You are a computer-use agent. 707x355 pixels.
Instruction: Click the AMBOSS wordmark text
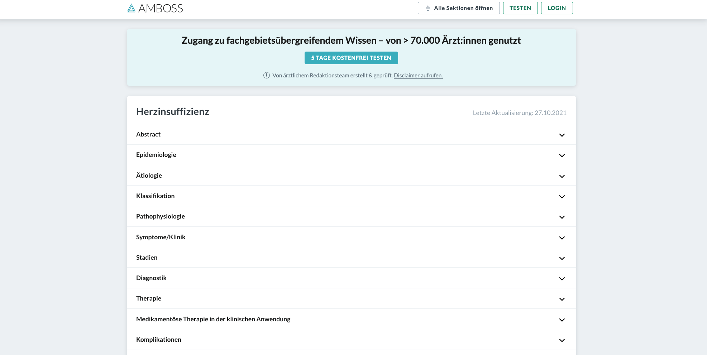click(161, 8)
